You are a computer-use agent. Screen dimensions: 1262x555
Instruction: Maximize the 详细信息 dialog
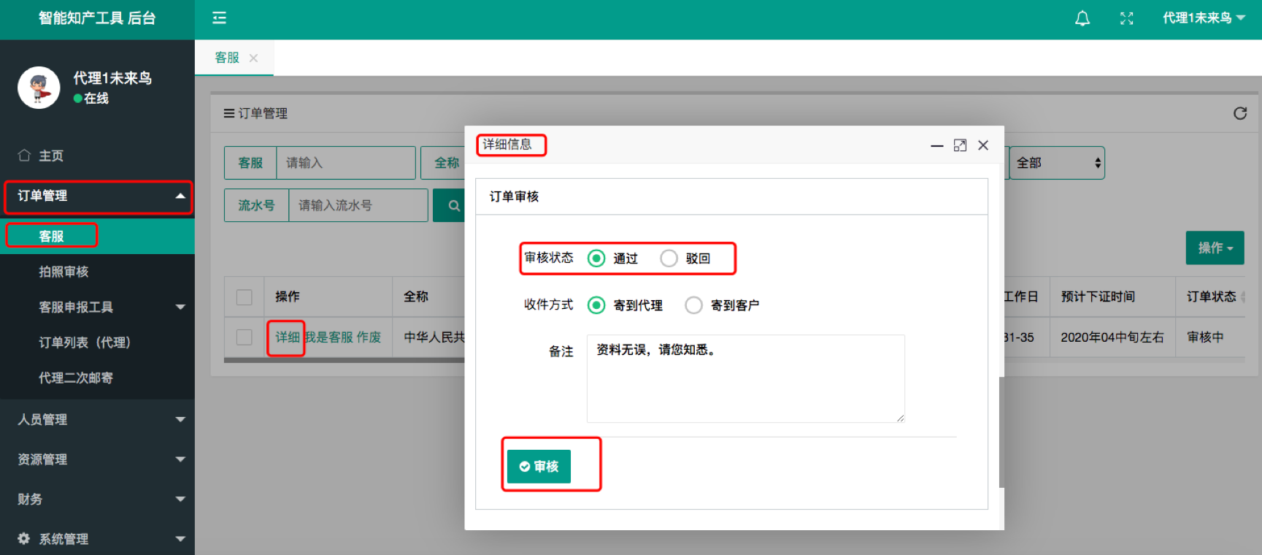(960, 145)
